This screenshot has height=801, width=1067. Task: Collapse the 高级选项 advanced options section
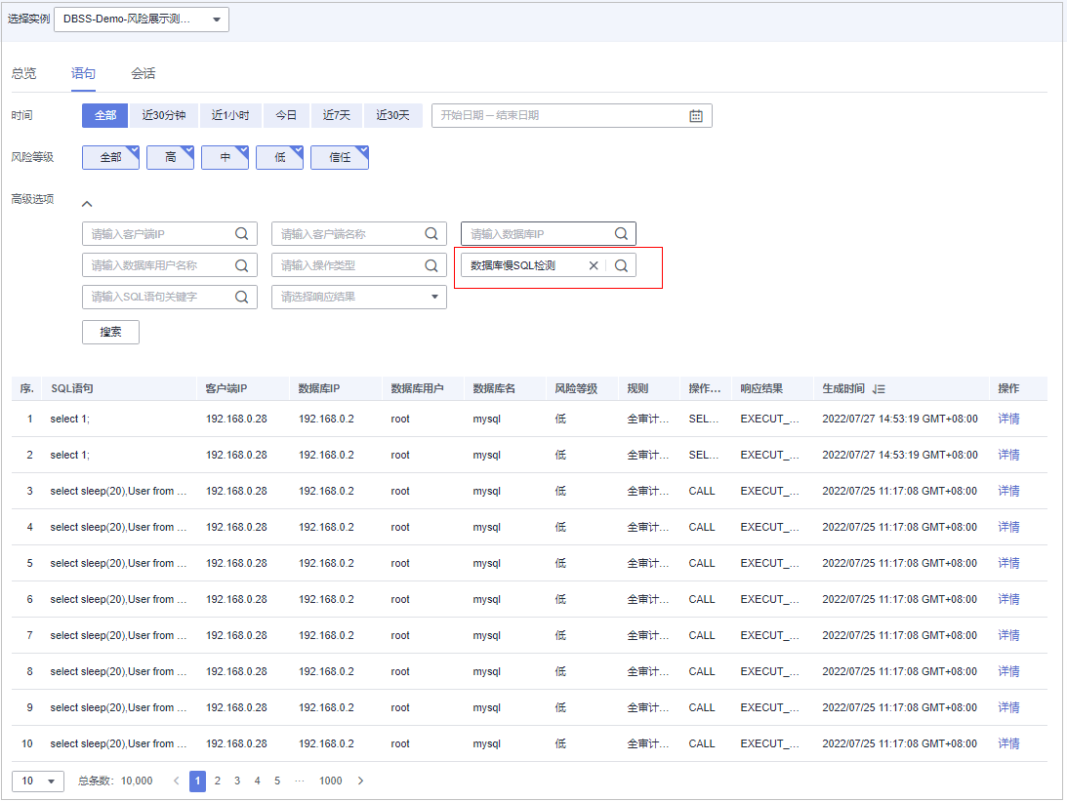click(x=87, y=204)
